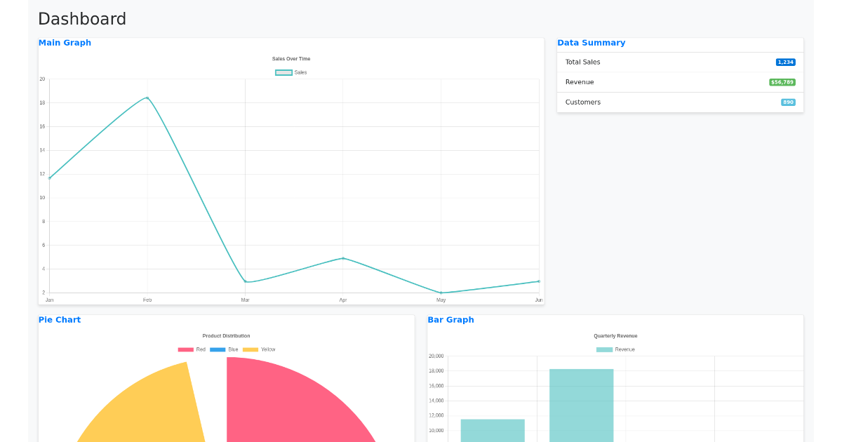The height and width of the screenshot is (442, 842).
Task: Click the Customers row label
Action: [x=583, y=102]
